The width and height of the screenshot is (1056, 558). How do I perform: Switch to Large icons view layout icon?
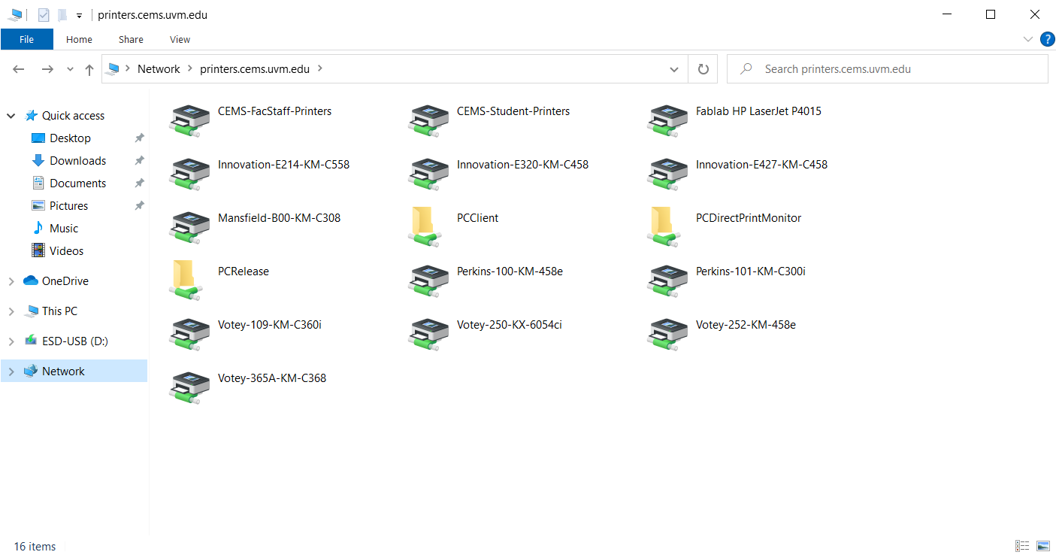tap(1043, 546)
